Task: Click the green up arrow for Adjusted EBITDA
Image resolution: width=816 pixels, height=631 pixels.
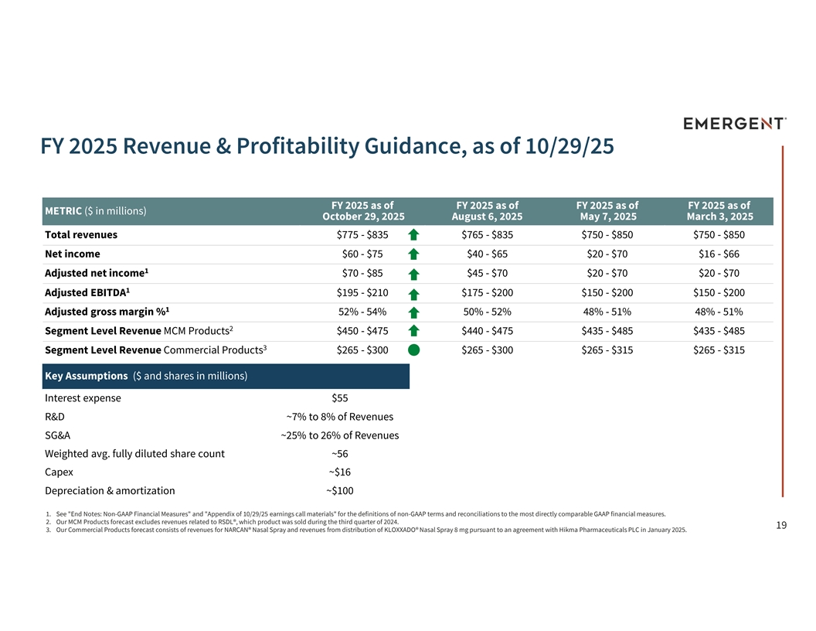Action: pos(413,293)
